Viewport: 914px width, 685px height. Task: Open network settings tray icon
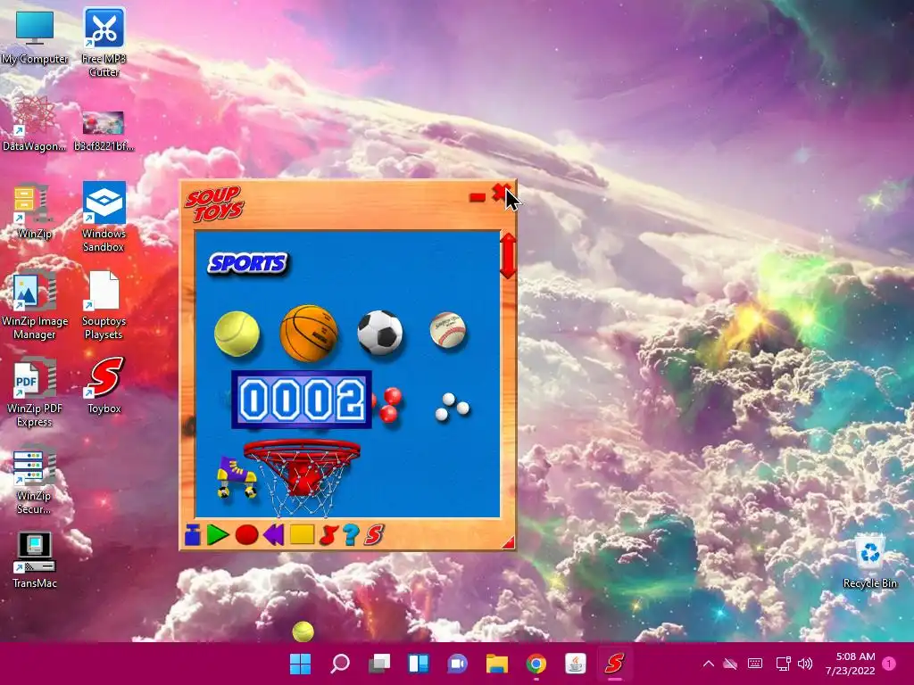click(783, 664)
